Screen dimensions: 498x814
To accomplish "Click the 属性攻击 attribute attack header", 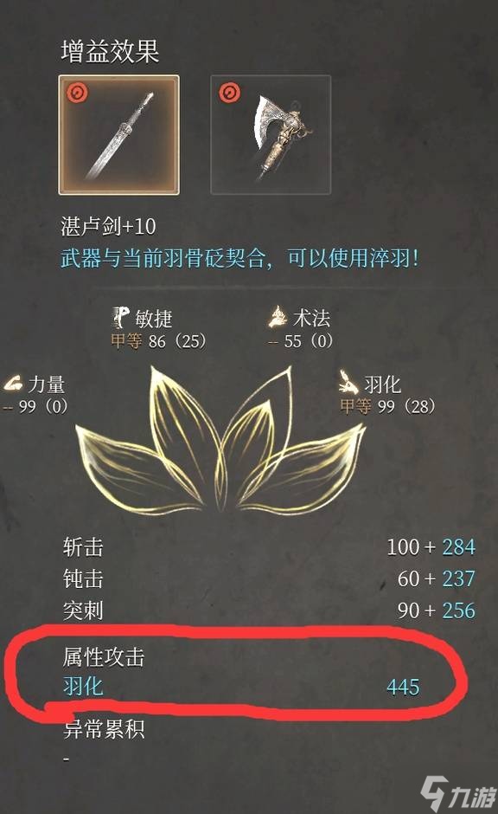I will click(104, 657).
